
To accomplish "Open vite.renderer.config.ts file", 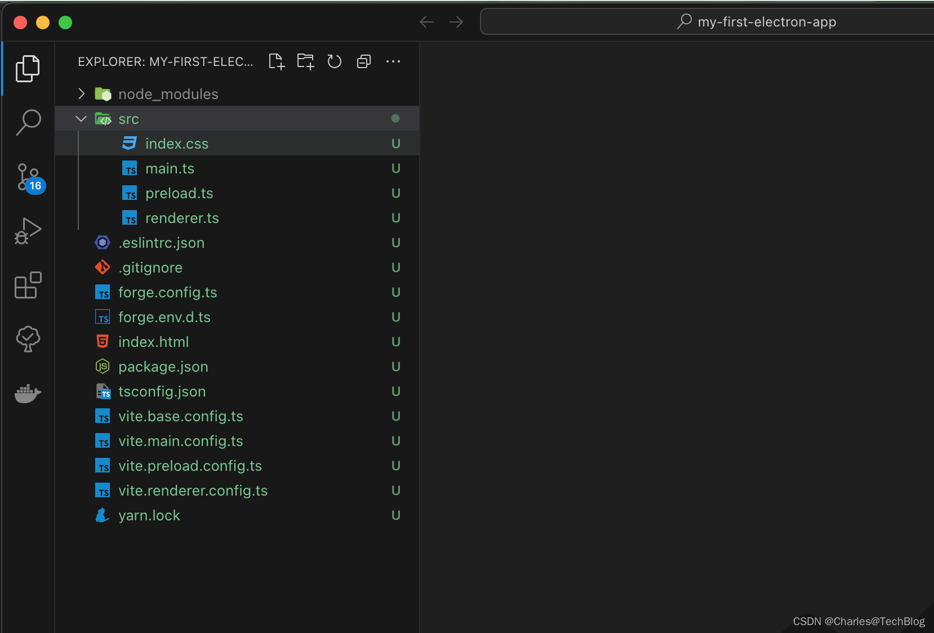I will (237, 491).
